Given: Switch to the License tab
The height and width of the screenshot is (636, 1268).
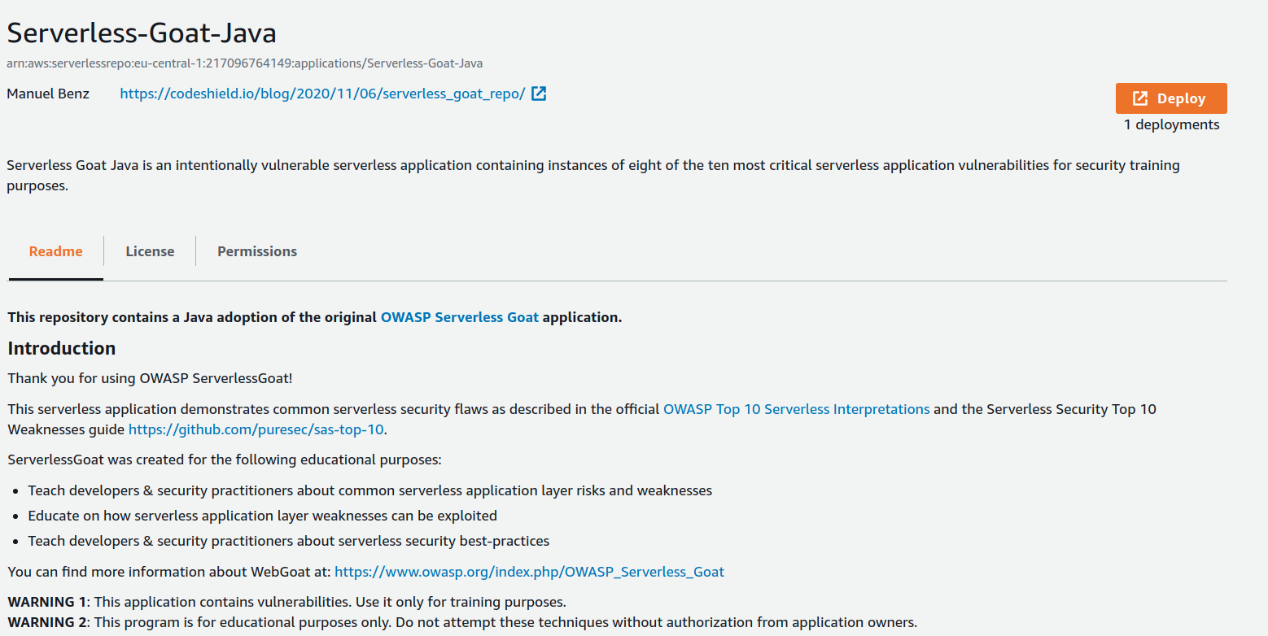Looking at the screenshot, I should point(149,250).
